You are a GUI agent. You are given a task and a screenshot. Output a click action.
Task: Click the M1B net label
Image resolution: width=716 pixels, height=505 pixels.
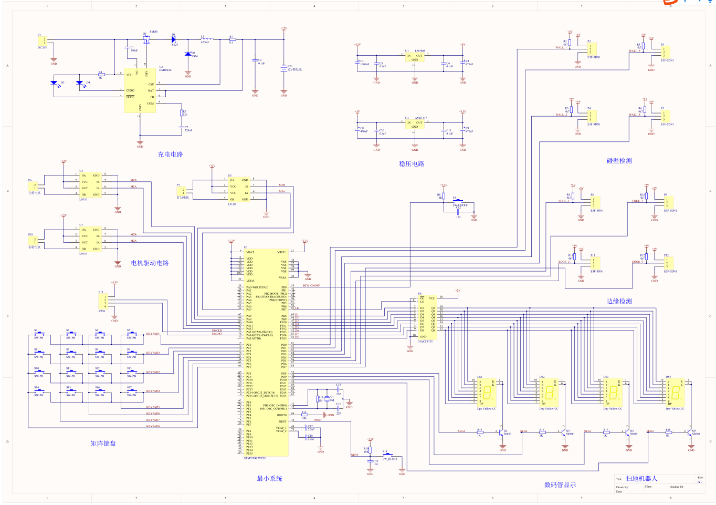pyautogui.click(x=133, y=180)
